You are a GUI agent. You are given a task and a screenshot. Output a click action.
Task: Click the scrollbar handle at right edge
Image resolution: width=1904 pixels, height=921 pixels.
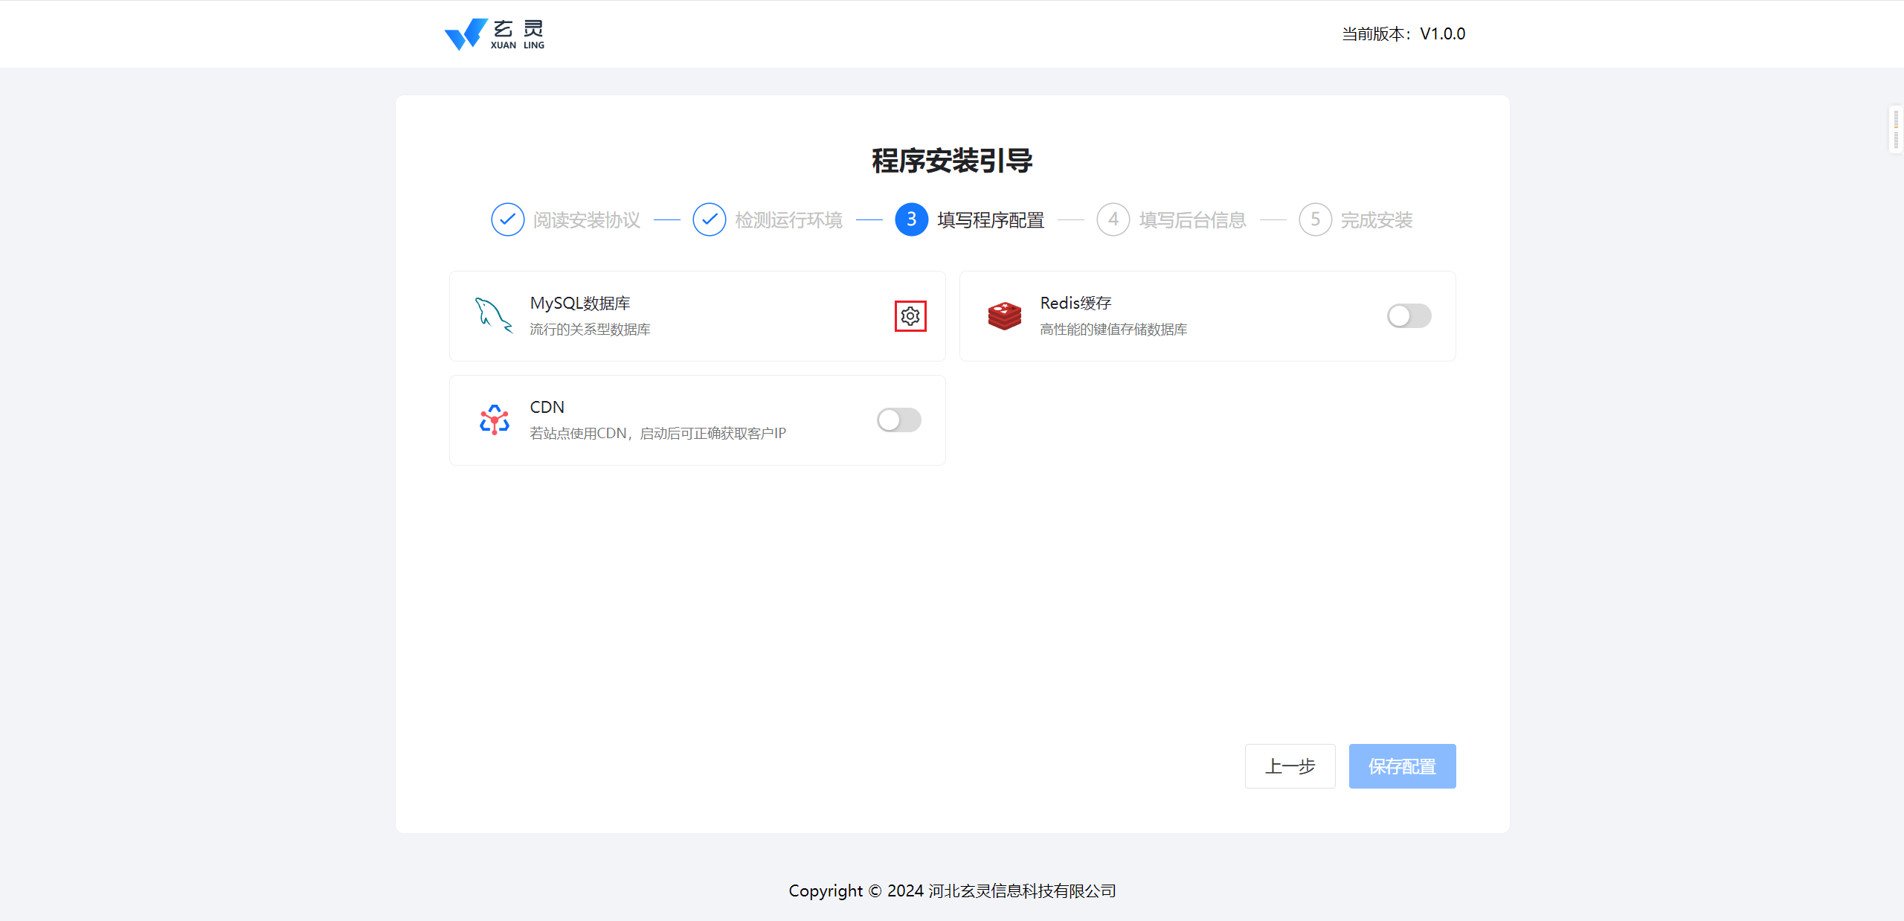[x=1896, y=129]
